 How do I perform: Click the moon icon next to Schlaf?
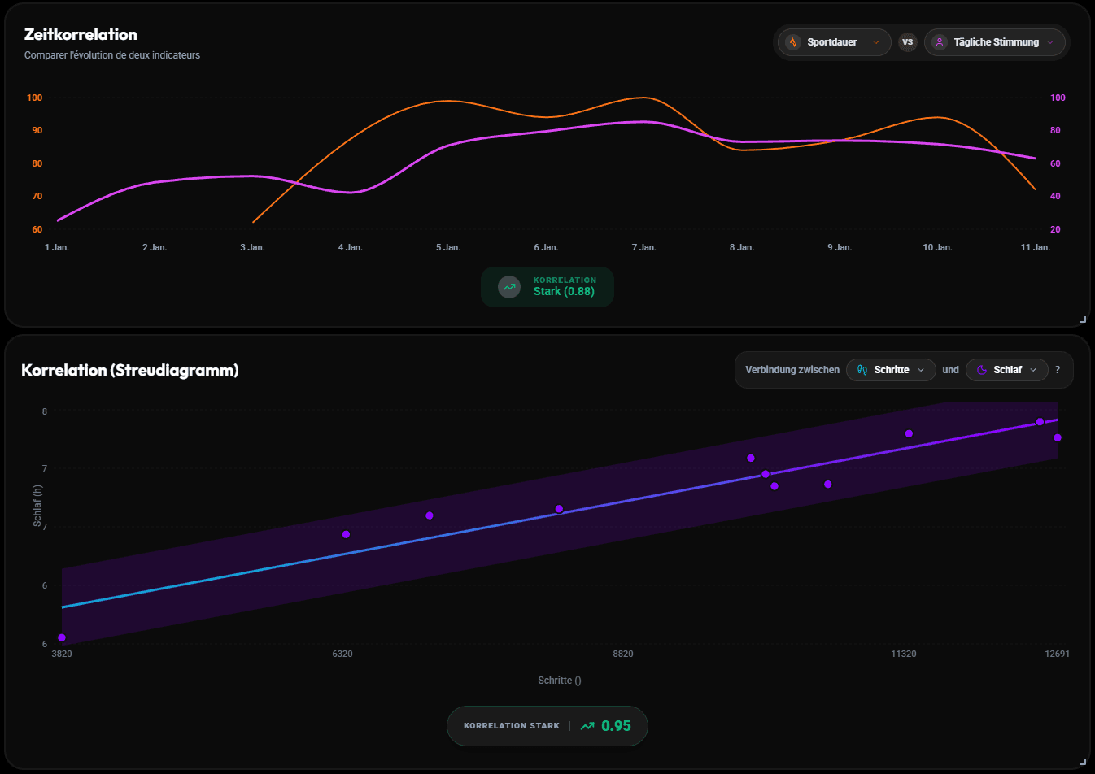982,370
